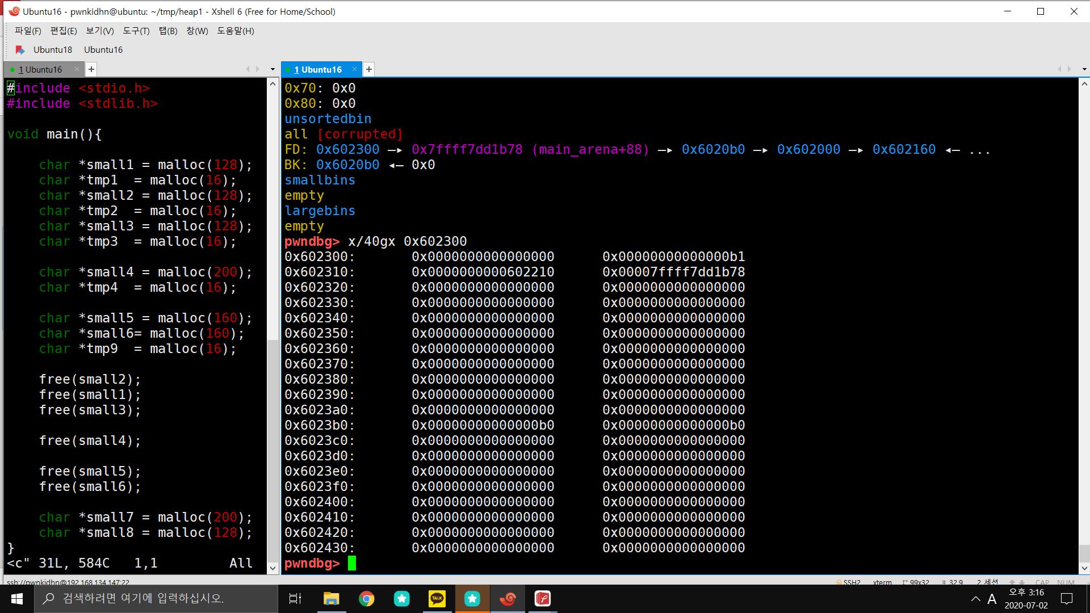Click right pane previous-tab arrow
The width and height of the screenshot is (1090, 613).
point(1059,69)
